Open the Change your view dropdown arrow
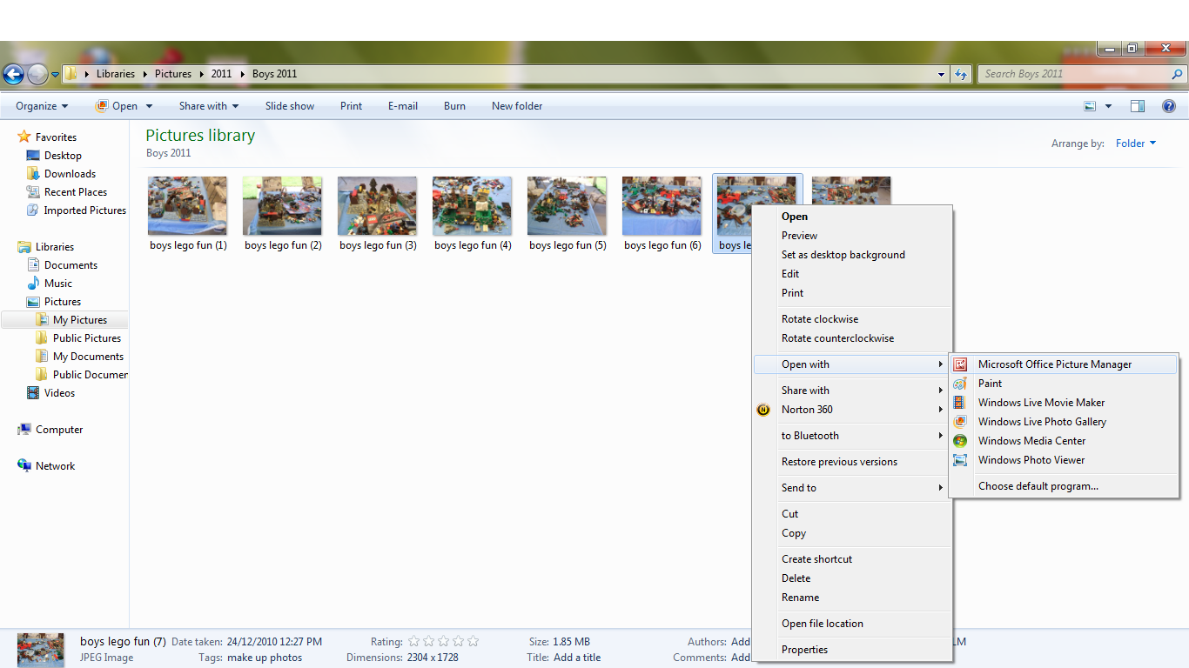Image resolution: width=1189 pixels, height=668 pixels. 1108,106
